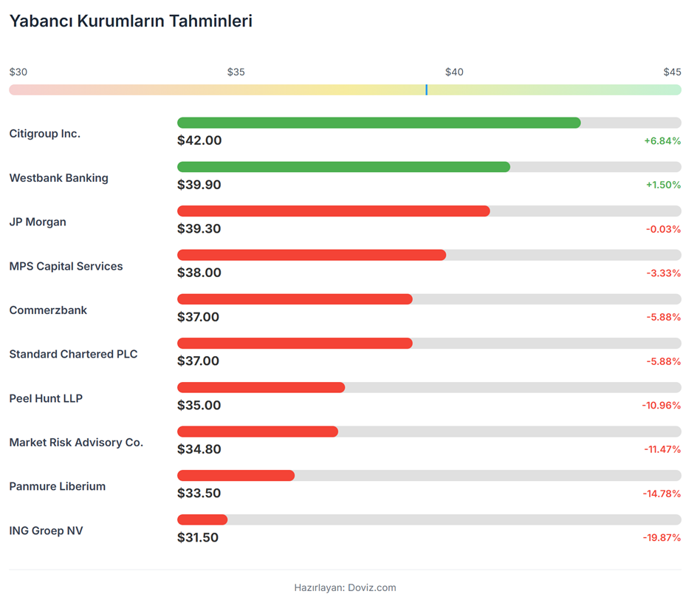Select the JP Morgan institution label
The width and height of the screenshot is (697, 597).
pos(38,222)
